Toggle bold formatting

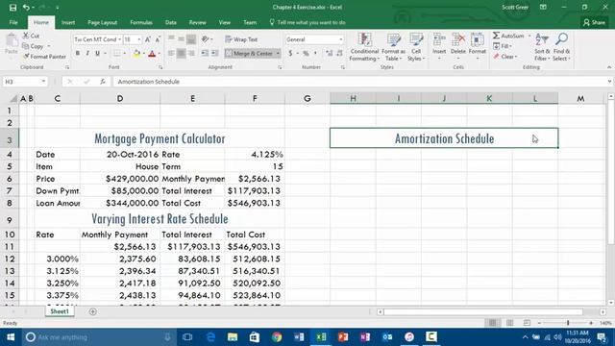pos(78,54)
